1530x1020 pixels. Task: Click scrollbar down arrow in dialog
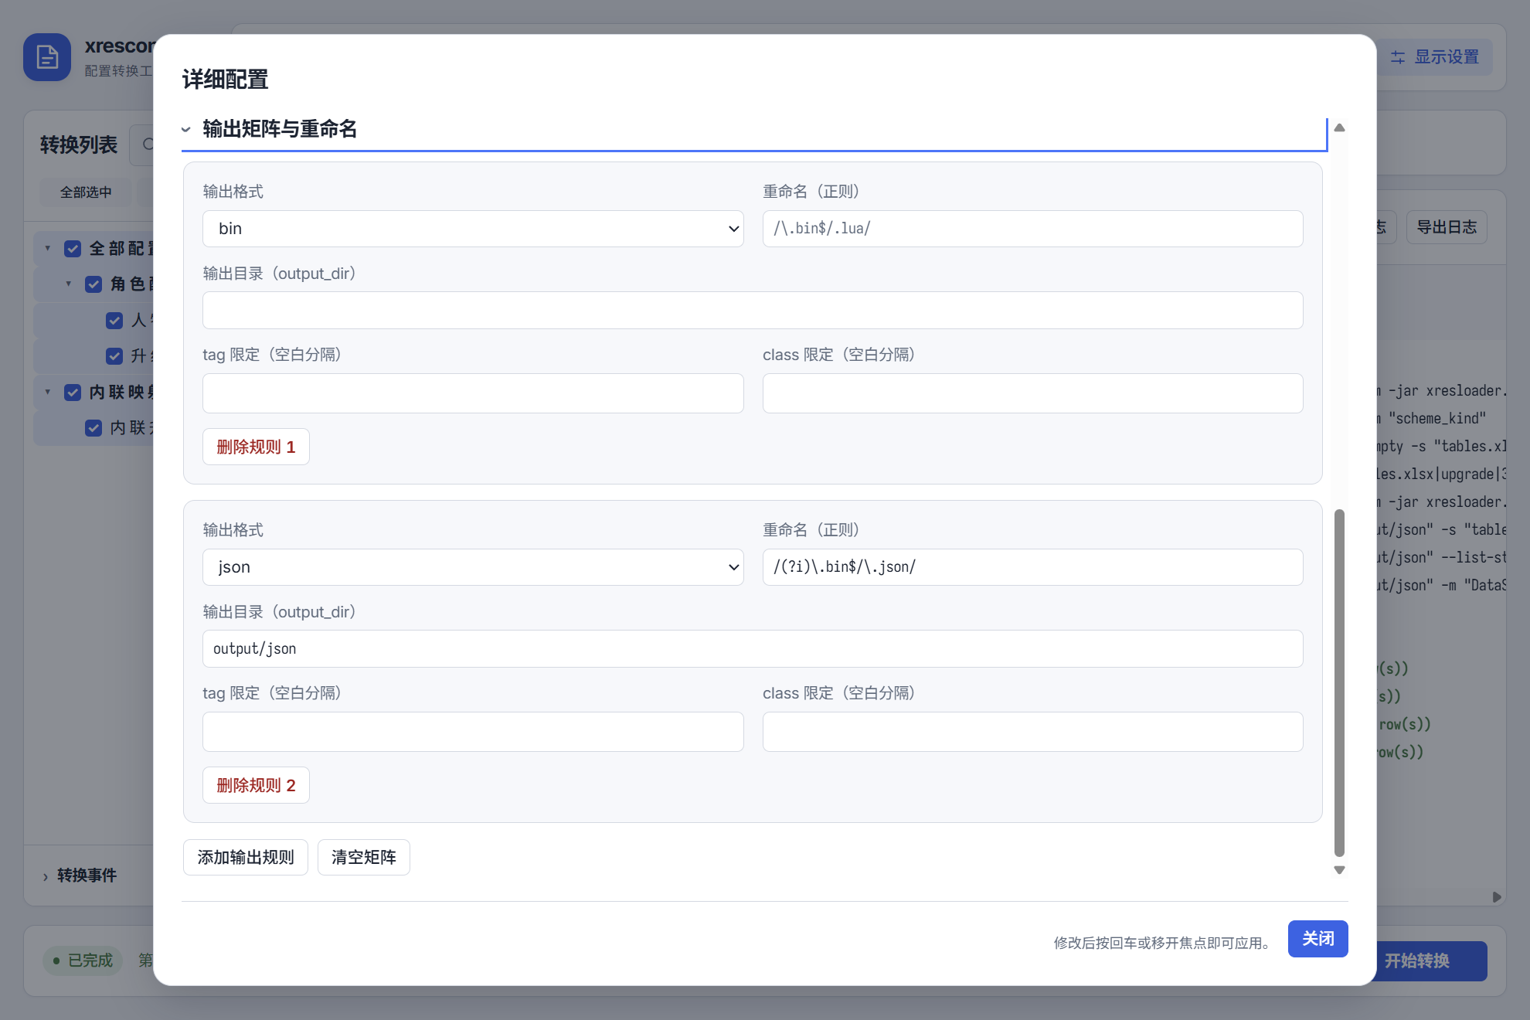pos(1339,870)
